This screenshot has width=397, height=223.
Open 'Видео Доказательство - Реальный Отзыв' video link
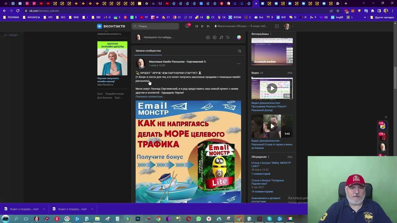pos(272,144)
